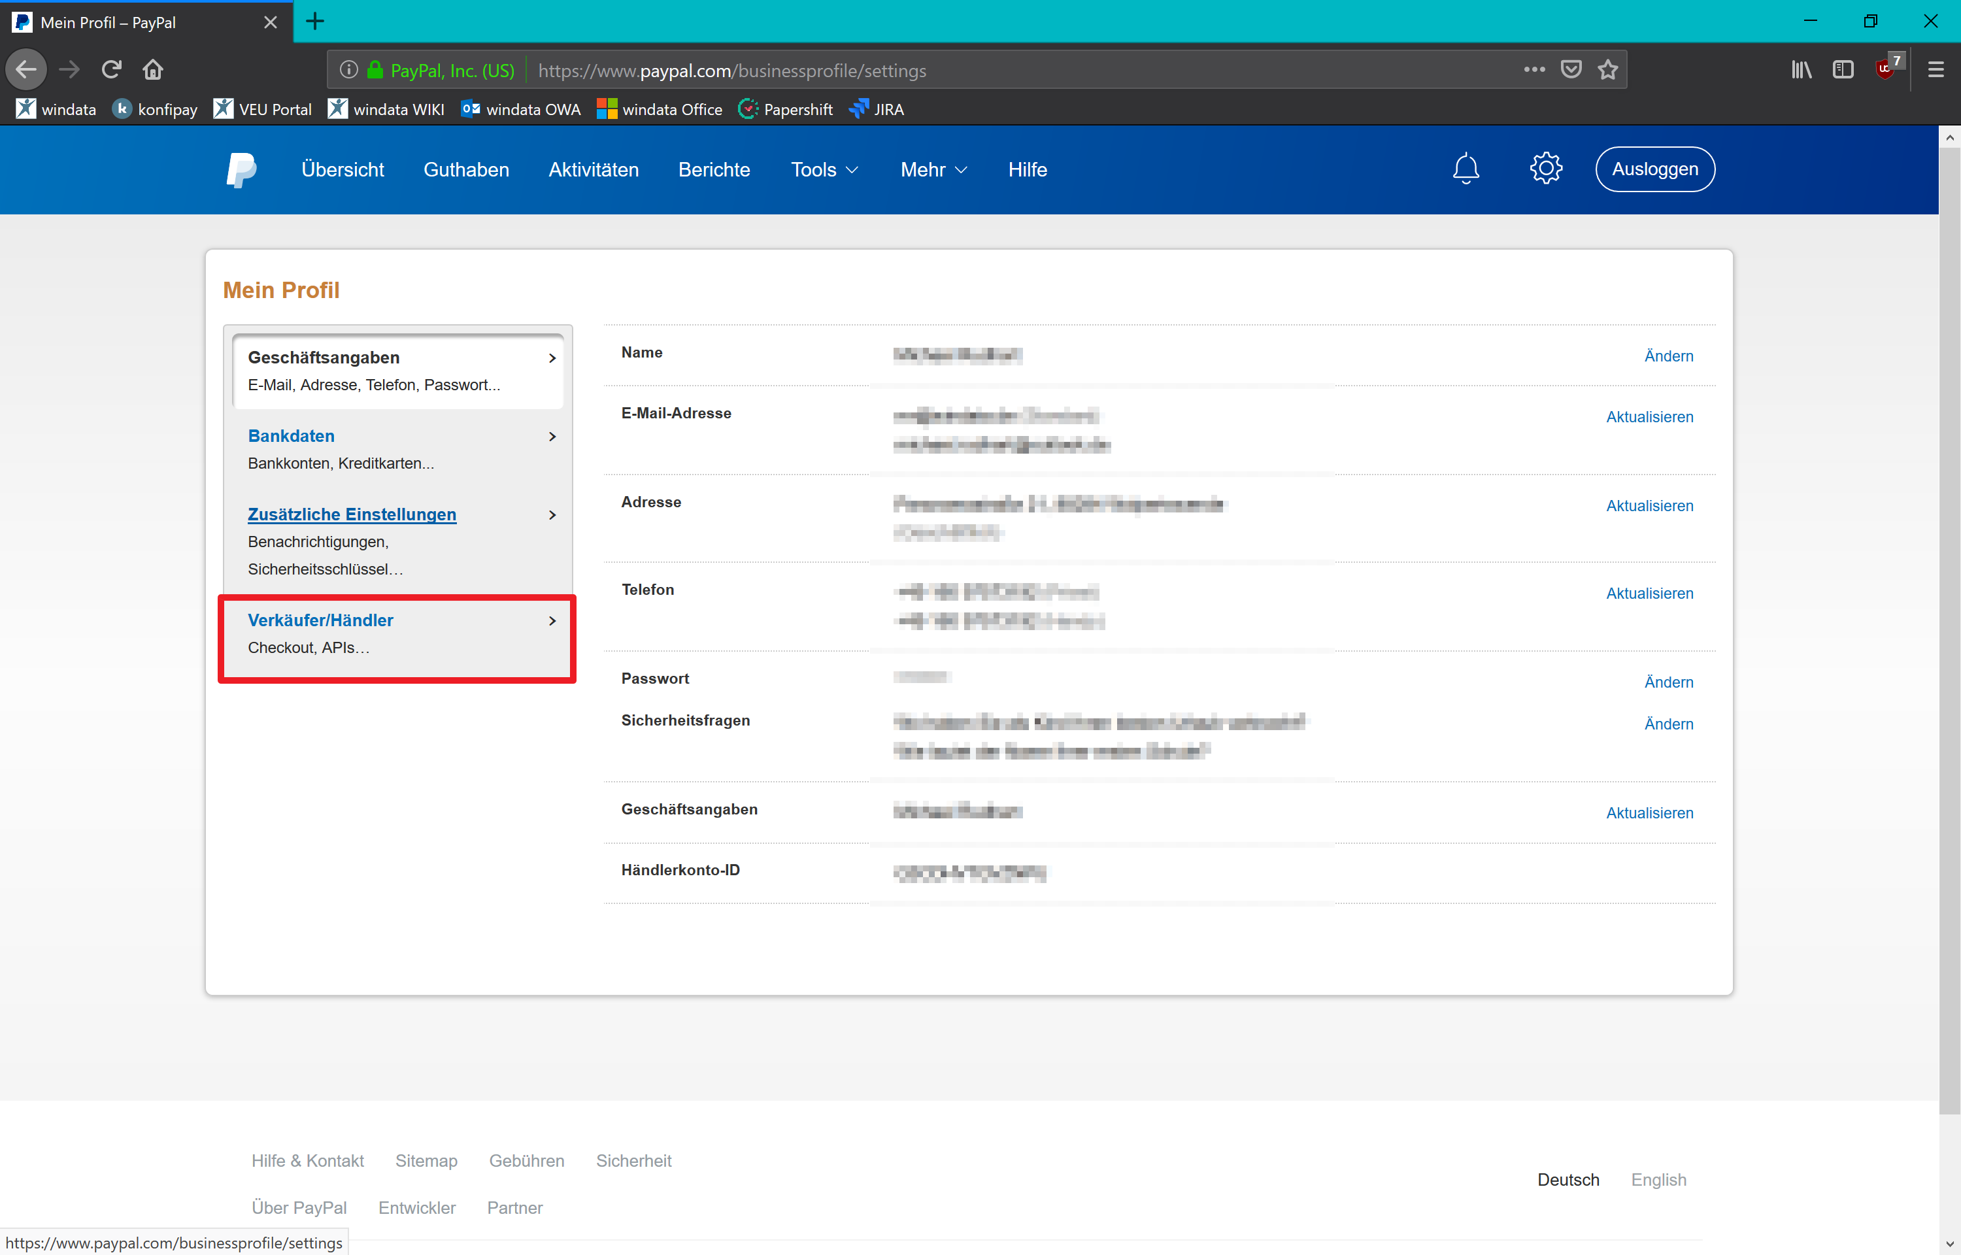The width and height of the screenshot is (1961, 1255).
Task: Expand the Tools dropdown menu
Action: click(x=824, y=169)
